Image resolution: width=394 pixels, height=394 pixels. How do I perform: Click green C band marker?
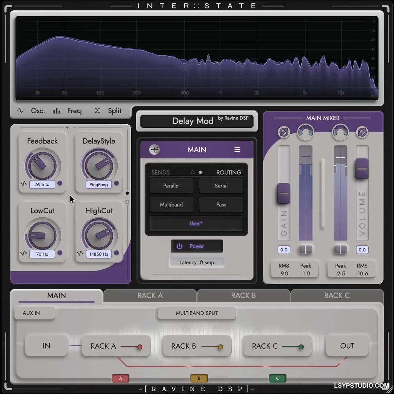(277, 378)
